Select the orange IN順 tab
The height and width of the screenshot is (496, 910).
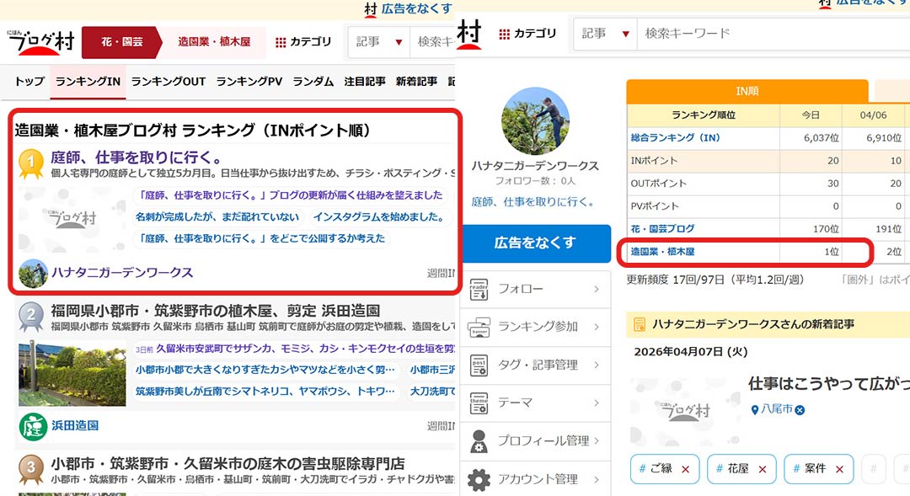(747, 91)
